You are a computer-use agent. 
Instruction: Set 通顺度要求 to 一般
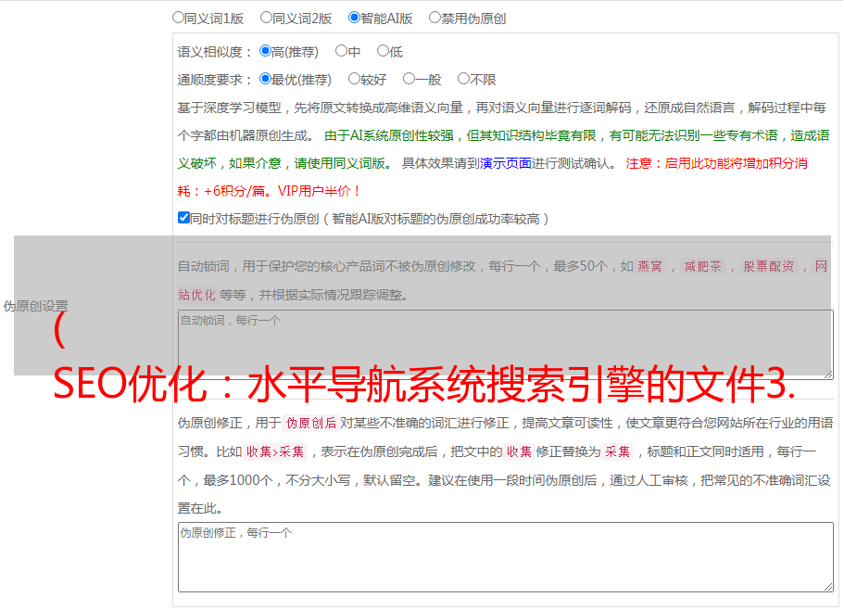click(409, 79)
